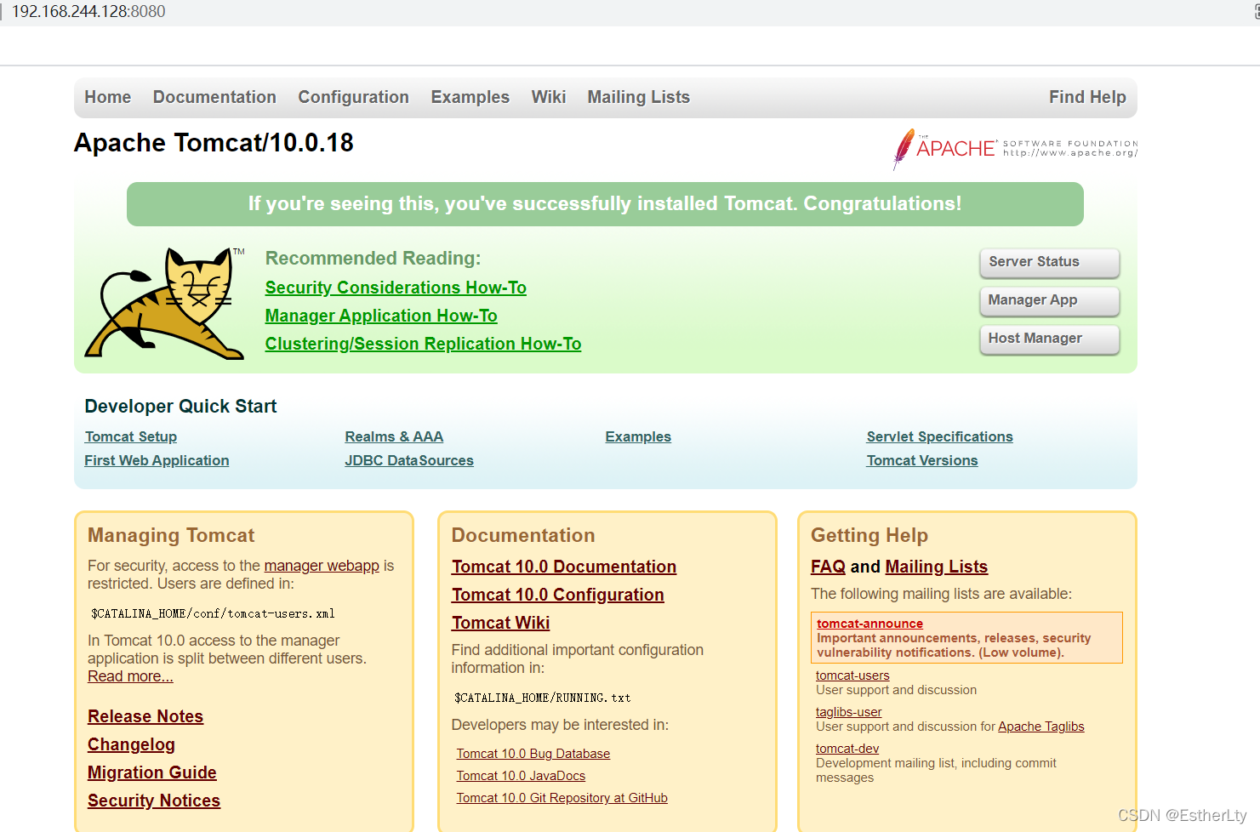Open the Security Notices link
Image resolution: width=1260 pixels, height=832 pixels.
[154, 801]
